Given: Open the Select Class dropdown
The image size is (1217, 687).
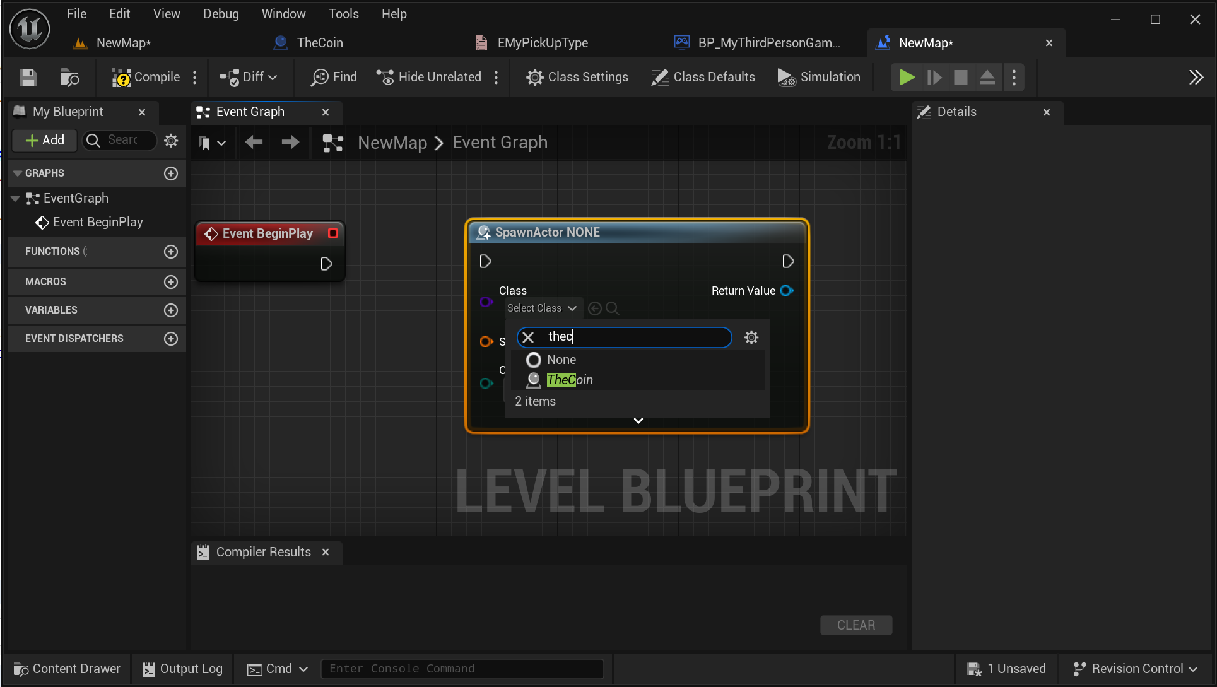Looking at the screenshot, I should tap(542, 308).
